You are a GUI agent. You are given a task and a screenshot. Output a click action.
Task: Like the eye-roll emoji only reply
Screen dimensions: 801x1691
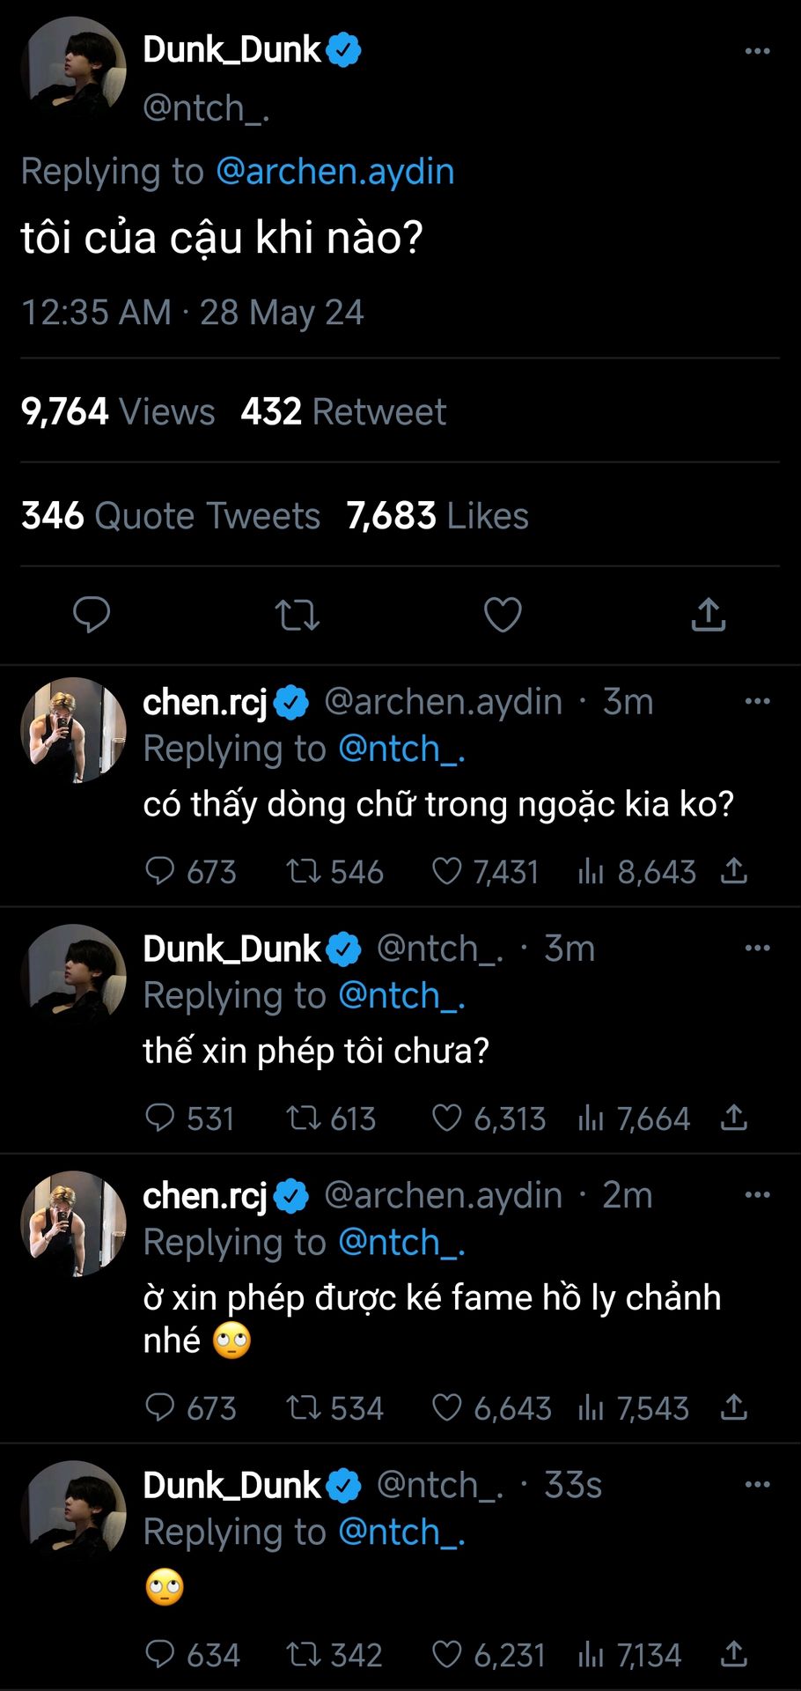click(447, 1655)
